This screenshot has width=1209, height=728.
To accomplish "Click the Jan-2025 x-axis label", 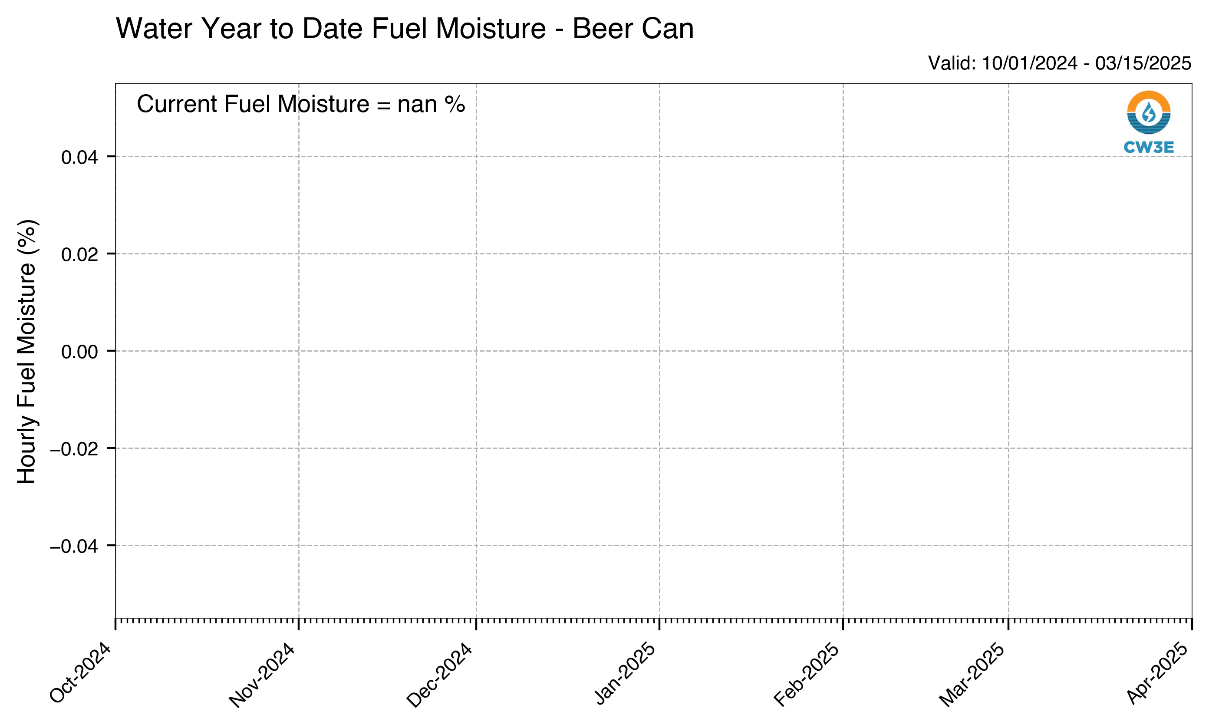I will [x=625, y=674].
